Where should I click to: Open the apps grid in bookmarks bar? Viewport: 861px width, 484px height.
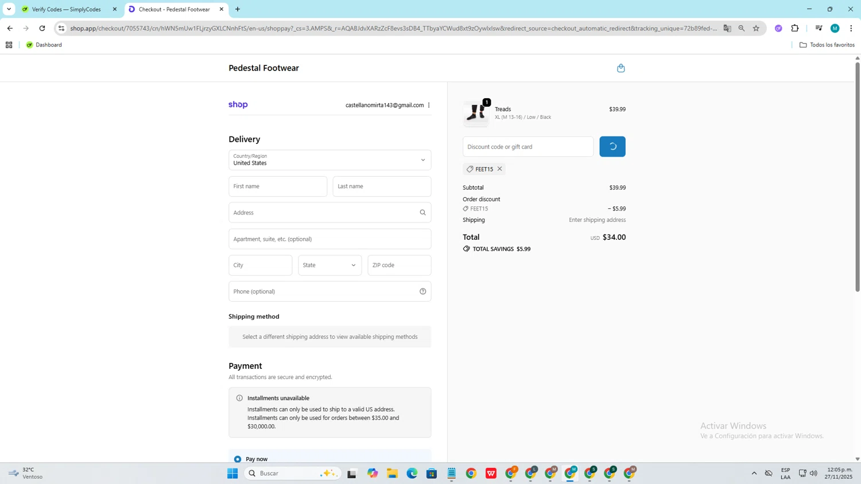9,45
